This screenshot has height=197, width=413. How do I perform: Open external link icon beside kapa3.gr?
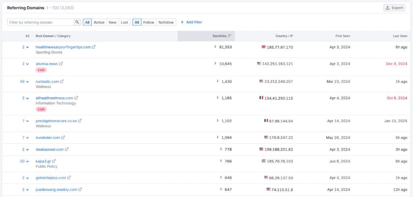click(x=54, y=161)
